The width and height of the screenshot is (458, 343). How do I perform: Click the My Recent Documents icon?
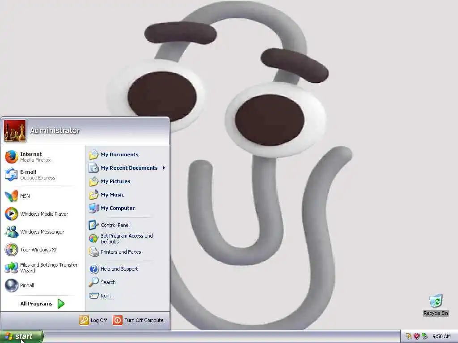pos(94,168)
